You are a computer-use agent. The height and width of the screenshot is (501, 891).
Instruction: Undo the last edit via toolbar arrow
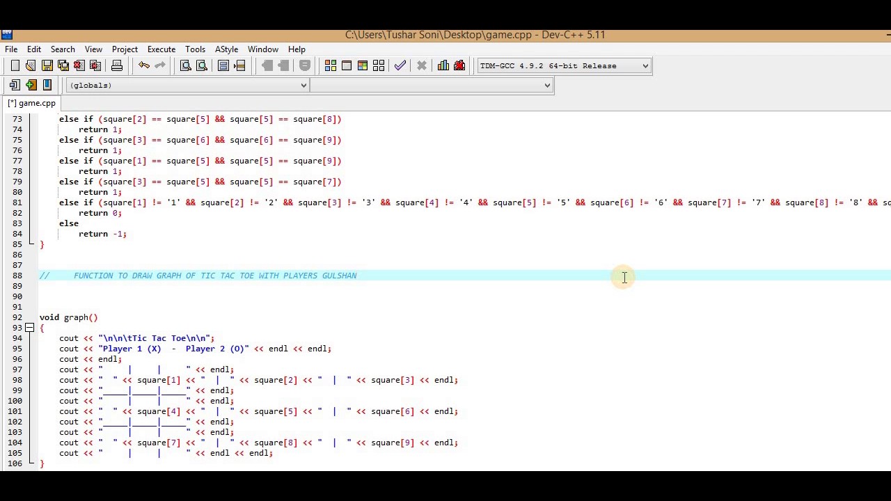click(143, 65)
